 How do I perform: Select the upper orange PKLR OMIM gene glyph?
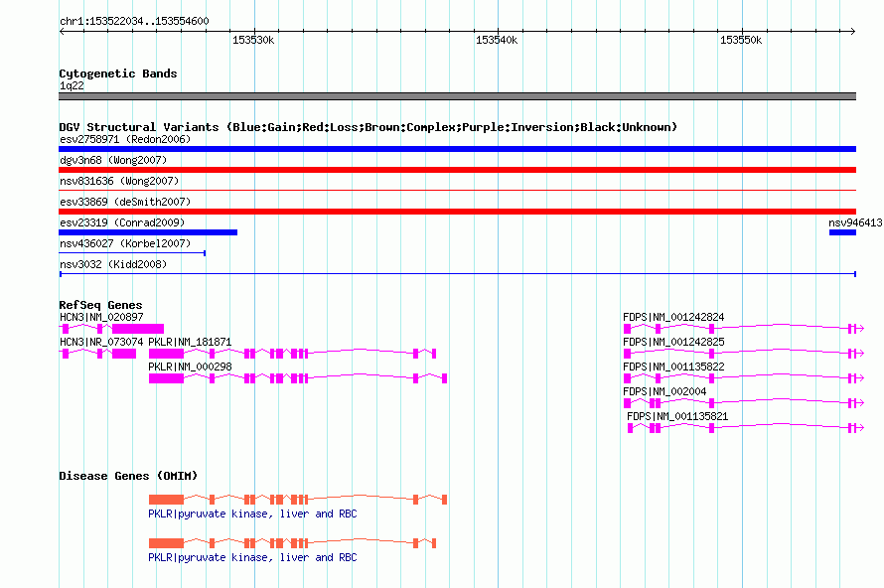point(298,500)
